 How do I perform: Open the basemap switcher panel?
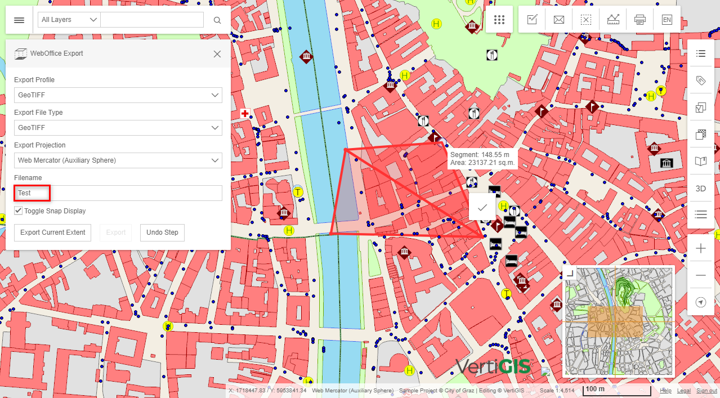tap(700, 134)
